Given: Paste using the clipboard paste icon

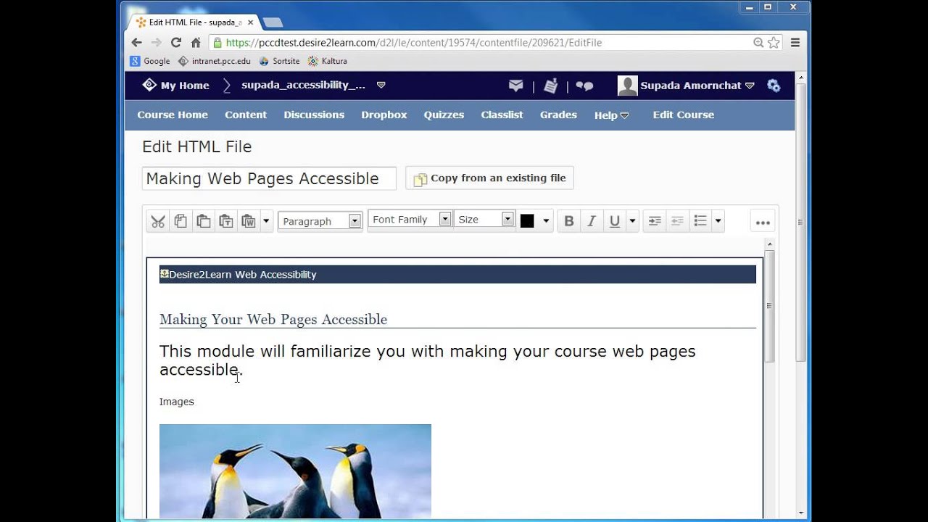Looking at the screenshot, I should point(204,221).
